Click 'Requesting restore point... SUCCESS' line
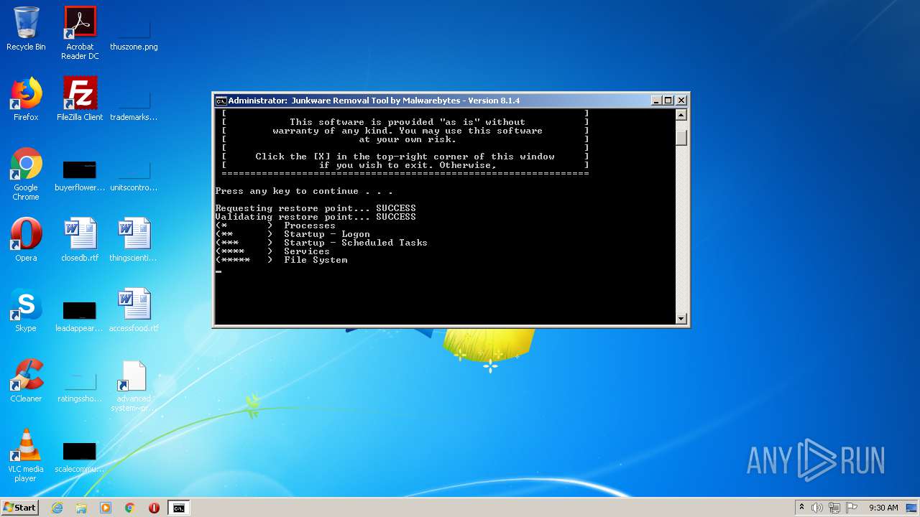This screenshot has width=920, height=517. point(316,208)
